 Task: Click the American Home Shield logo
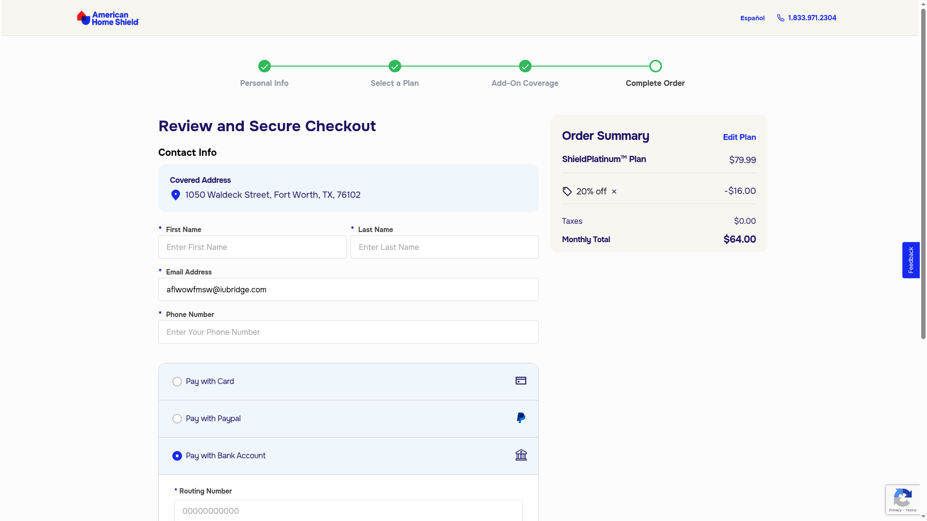coord(108,18)
